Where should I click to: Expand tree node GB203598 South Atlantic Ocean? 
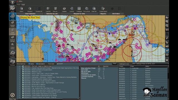click(20, 83)
